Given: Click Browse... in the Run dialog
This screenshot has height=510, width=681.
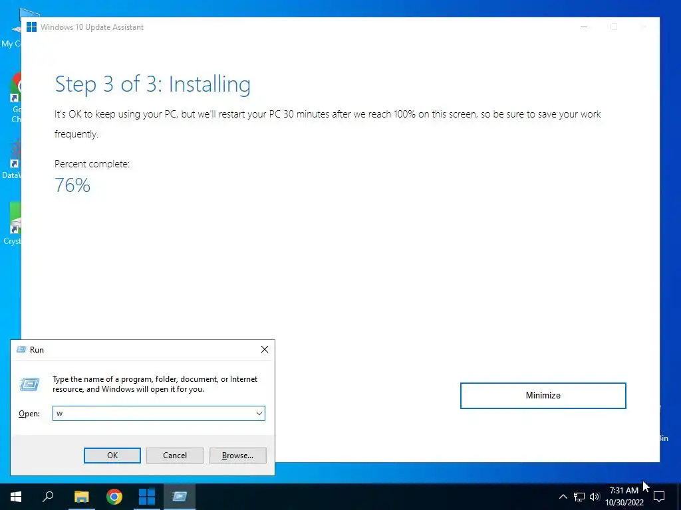Looking at the screenshot, I should (x=237, y=456).
